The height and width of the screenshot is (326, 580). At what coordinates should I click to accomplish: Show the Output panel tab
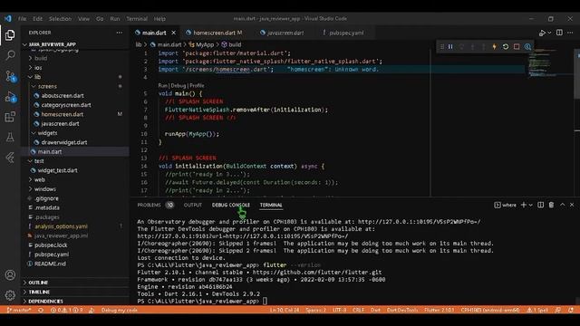point(193,205)
